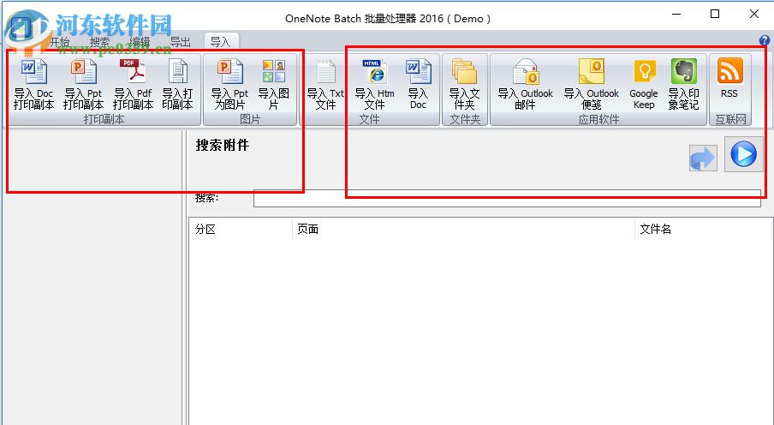The width and height of the screenshot is (774, 425).
Task: Sort by 页面 column header
Action: point(463,229)
